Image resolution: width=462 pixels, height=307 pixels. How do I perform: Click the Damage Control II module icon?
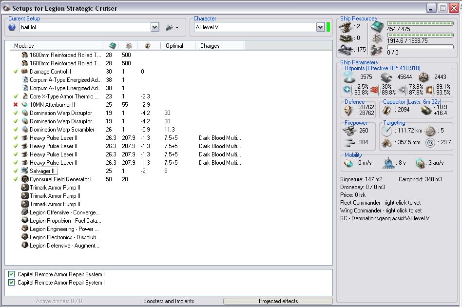click(x=25, y=72)
